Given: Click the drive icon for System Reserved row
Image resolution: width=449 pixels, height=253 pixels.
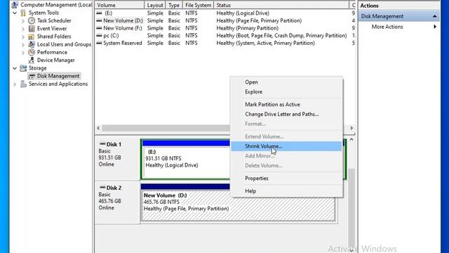Looking at the screenshot, I should click(x=99, y=43).
